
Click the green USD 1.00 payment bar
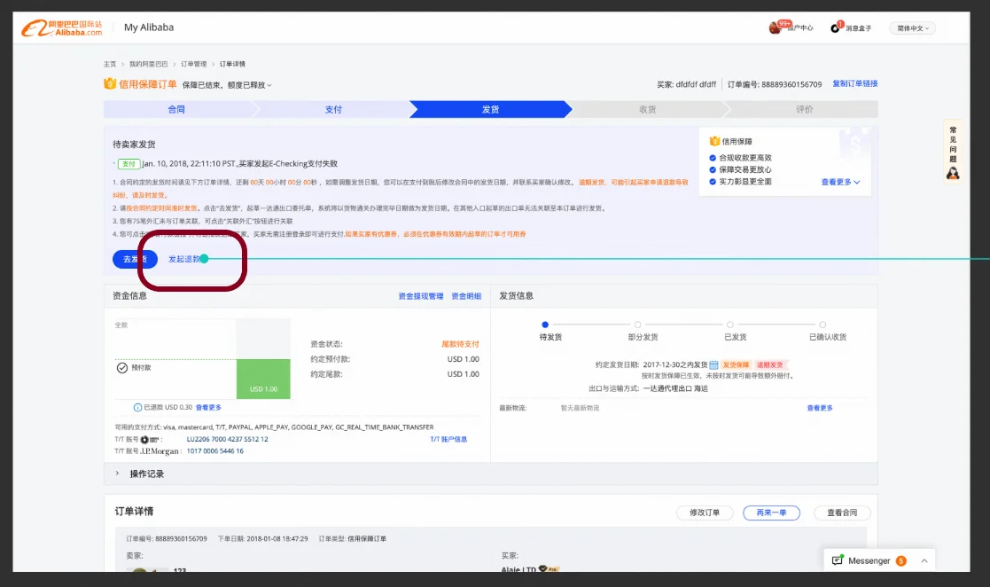click(x=263, y=380)
